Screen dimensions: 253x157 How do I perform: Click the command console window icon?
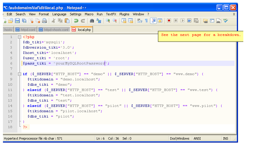(x=212, y=21)
